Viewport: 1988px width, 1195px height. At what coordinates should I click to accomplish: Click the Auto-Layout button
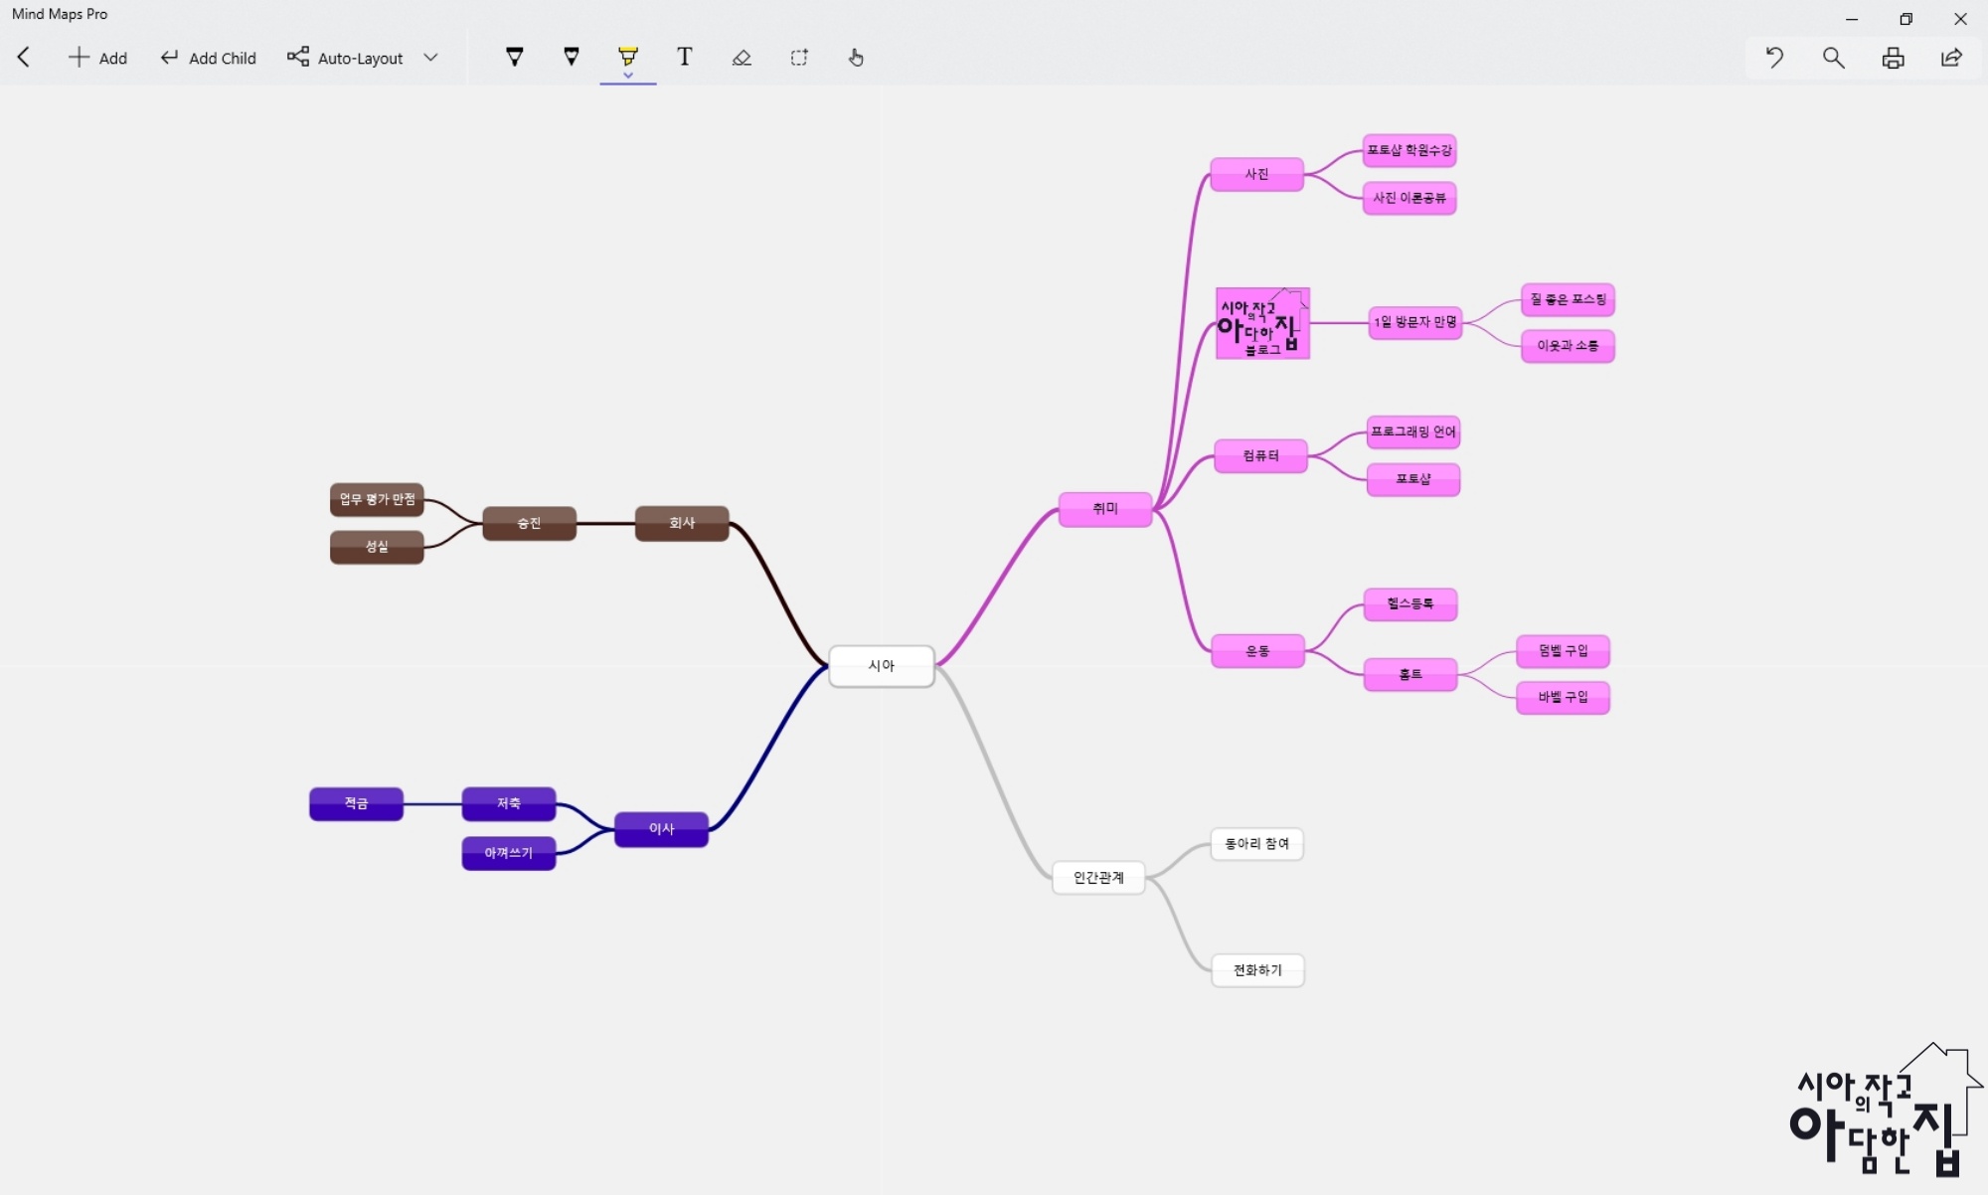pos(346,58)
